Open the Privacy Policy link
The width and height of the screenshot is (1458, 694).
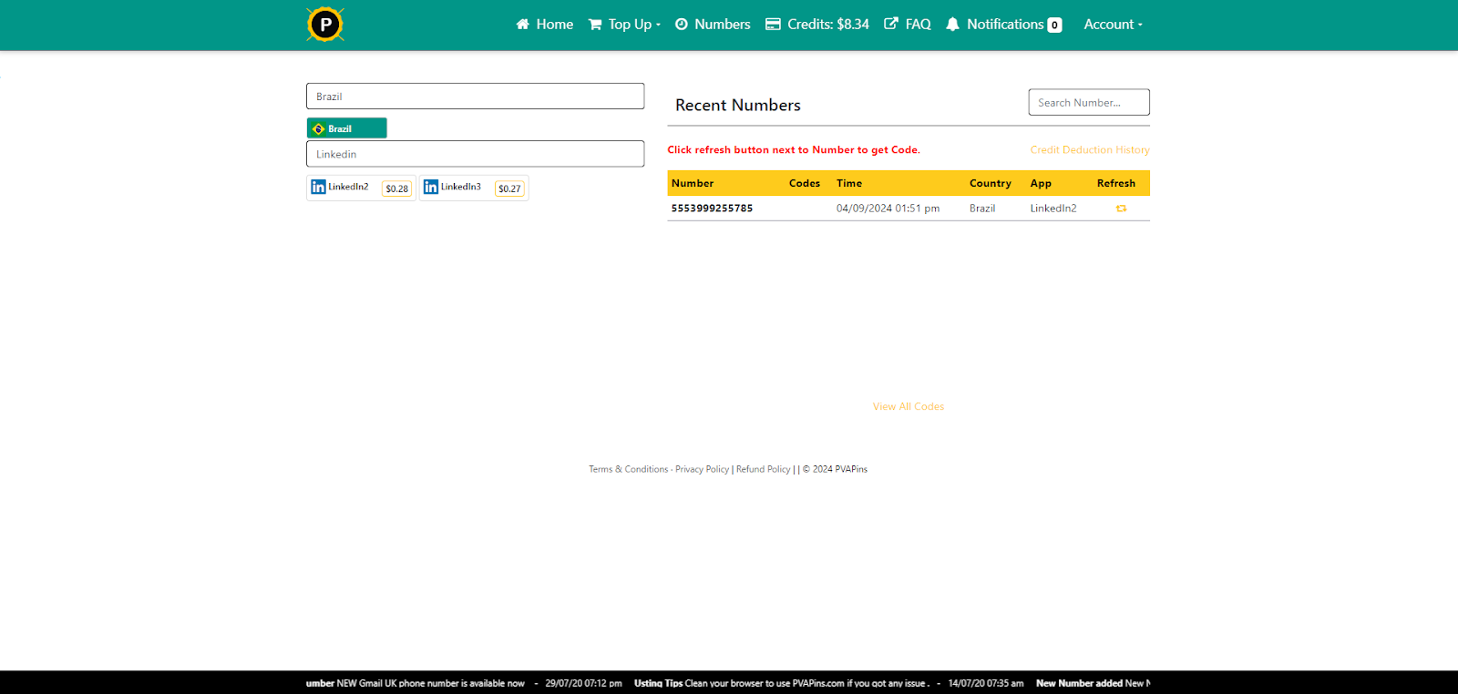pyautogui.click(x=702, y=469)
